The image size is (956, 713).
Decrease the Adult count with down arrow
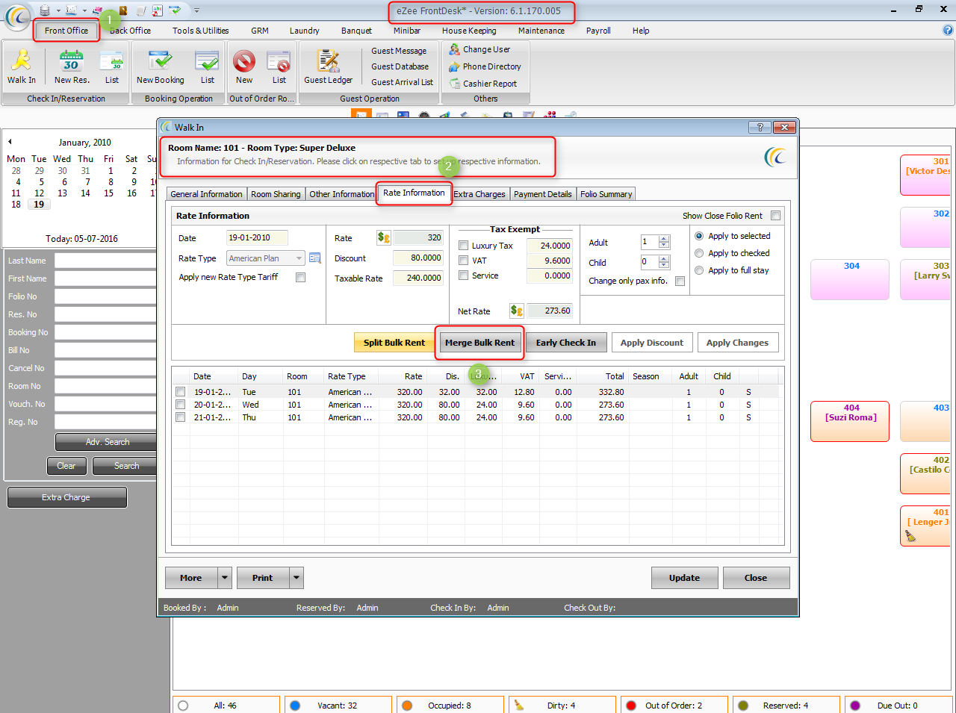(664, 245)
